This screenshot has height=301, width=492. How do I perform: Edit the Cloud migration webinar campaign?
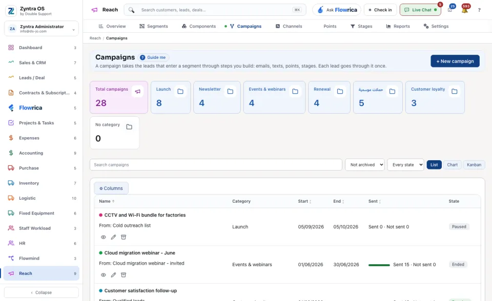[113, 275]
